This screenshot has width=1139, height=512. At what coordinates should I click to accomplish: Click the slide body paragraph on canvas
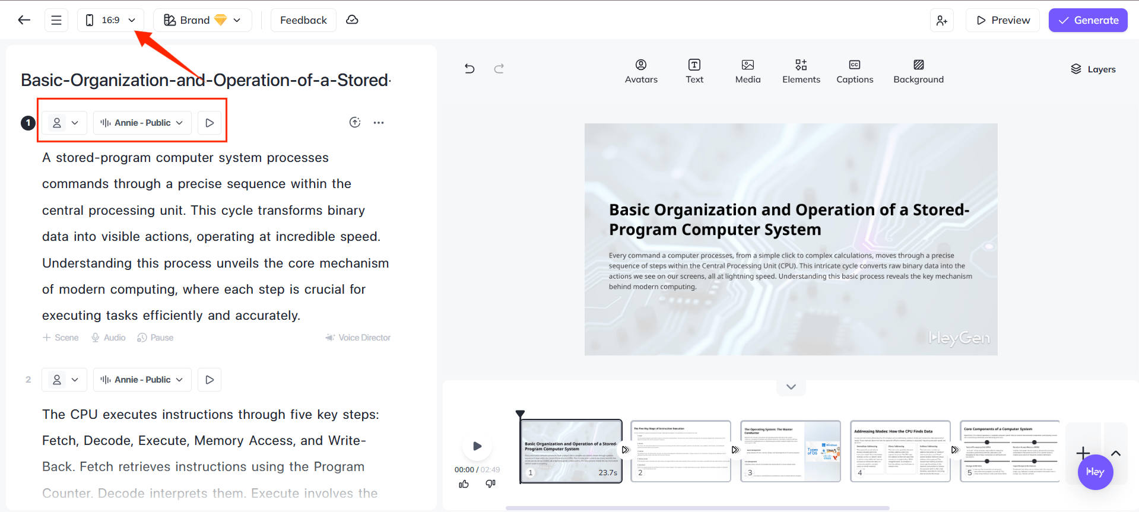pos(790,271)
